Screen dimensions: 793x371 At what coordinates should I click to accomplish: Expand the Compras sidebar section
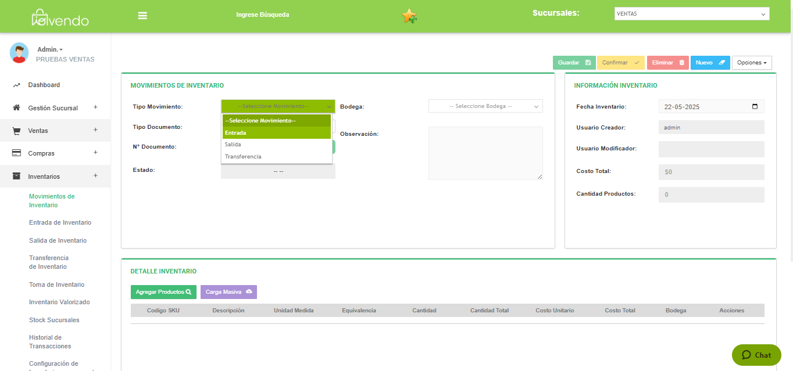point(95,153)
